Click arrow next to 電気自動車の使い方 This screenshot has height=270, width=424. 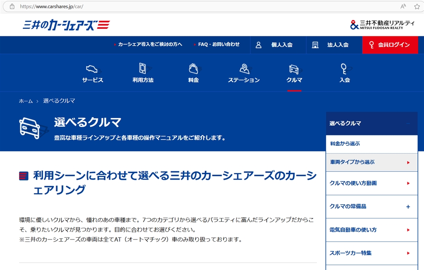click(x=408, y=230)
